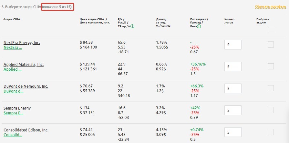Viewport: 289px width, 143px height.
Task: Open Applied Materials, Inc. title link
Action: tap(24, 64)
